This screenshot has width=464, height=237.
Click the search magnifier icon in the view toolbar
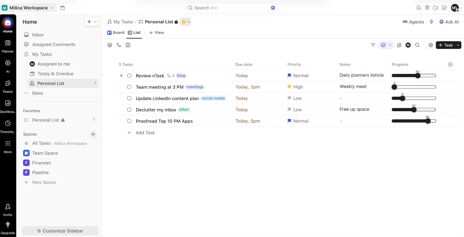coord(417,45)
